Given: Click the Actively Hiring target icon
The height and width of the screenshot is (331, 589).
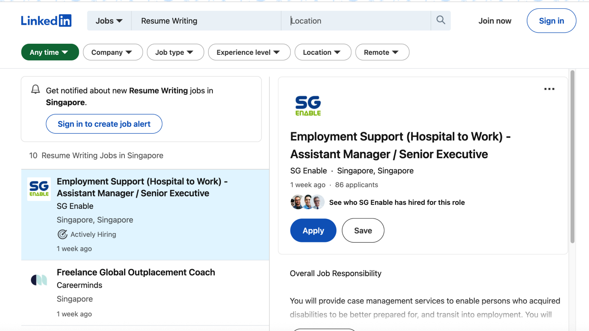Looking at the screenshot, I should click(63, 234).
